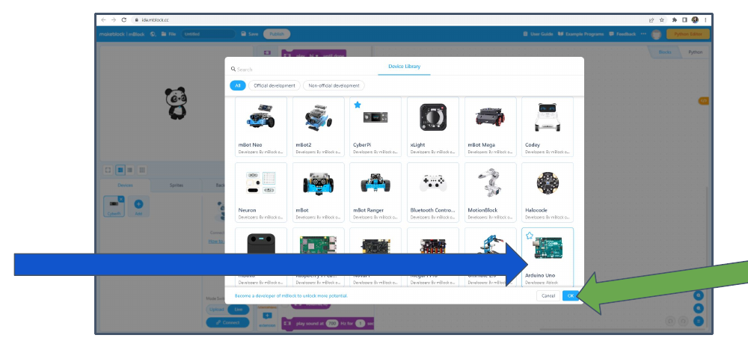Edit the Untitled project name field

coord(209,34)
